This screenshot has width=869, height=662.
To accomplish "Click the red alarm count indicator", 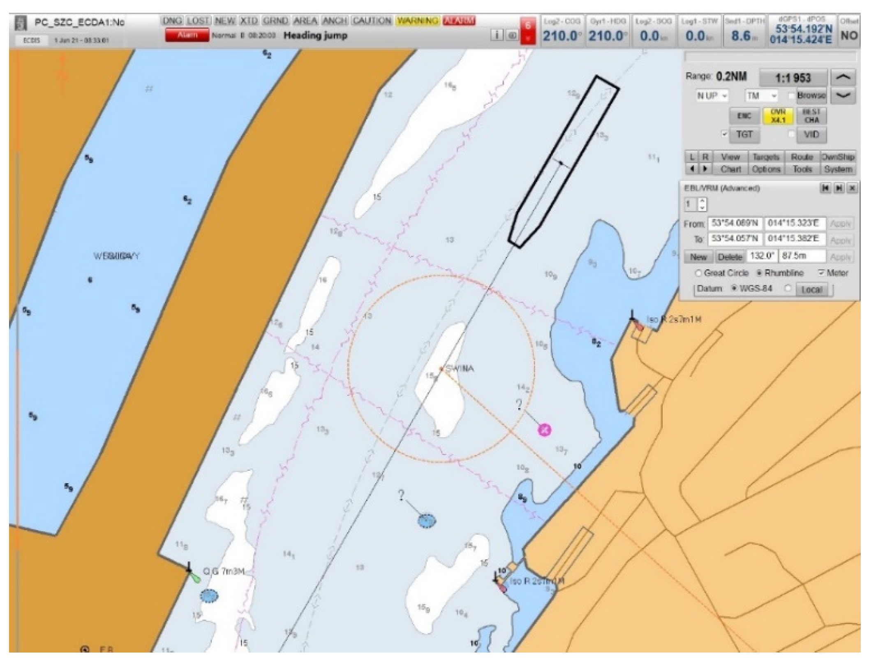I will coord(528,31).
